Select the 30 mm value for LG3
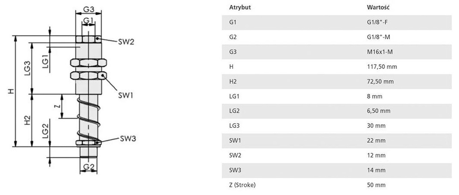Image resolution: width=459 pixels, height=195 pixels. (376, 126)
